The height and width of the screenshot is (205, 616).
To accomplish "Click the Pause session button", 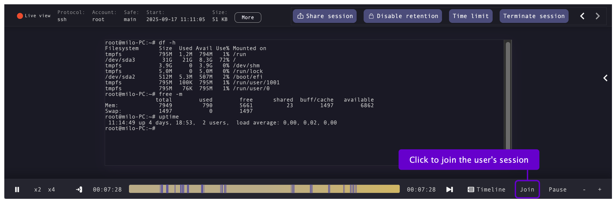I will point(558,190).
